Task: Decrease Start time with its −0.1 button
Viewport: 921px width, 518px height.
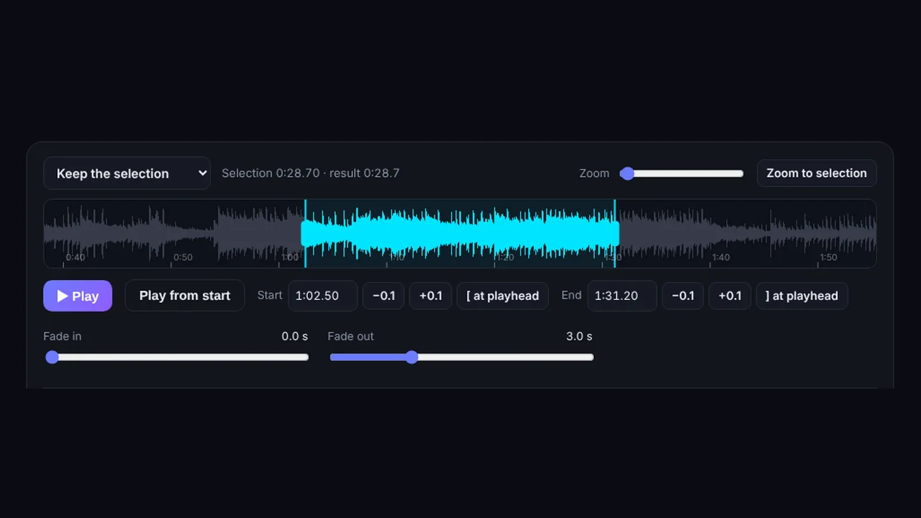Action: tap(384, 296)
